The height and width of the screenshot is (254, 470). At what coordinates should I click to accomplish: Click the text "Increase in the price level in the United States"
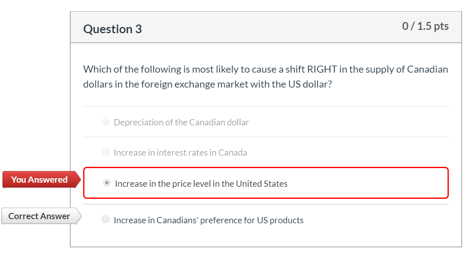201,183
